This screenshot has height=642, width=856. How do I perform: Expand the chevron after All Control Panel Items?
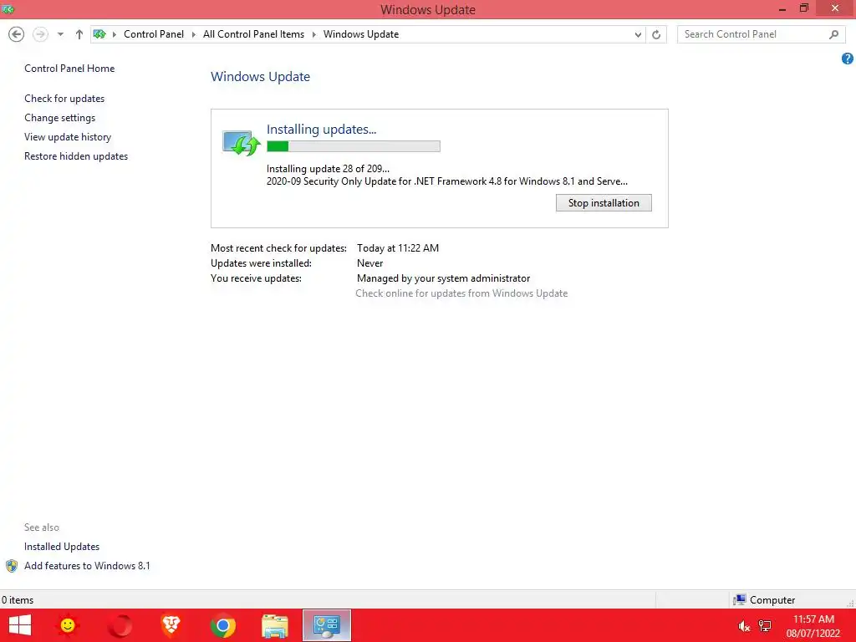point(314,34)
